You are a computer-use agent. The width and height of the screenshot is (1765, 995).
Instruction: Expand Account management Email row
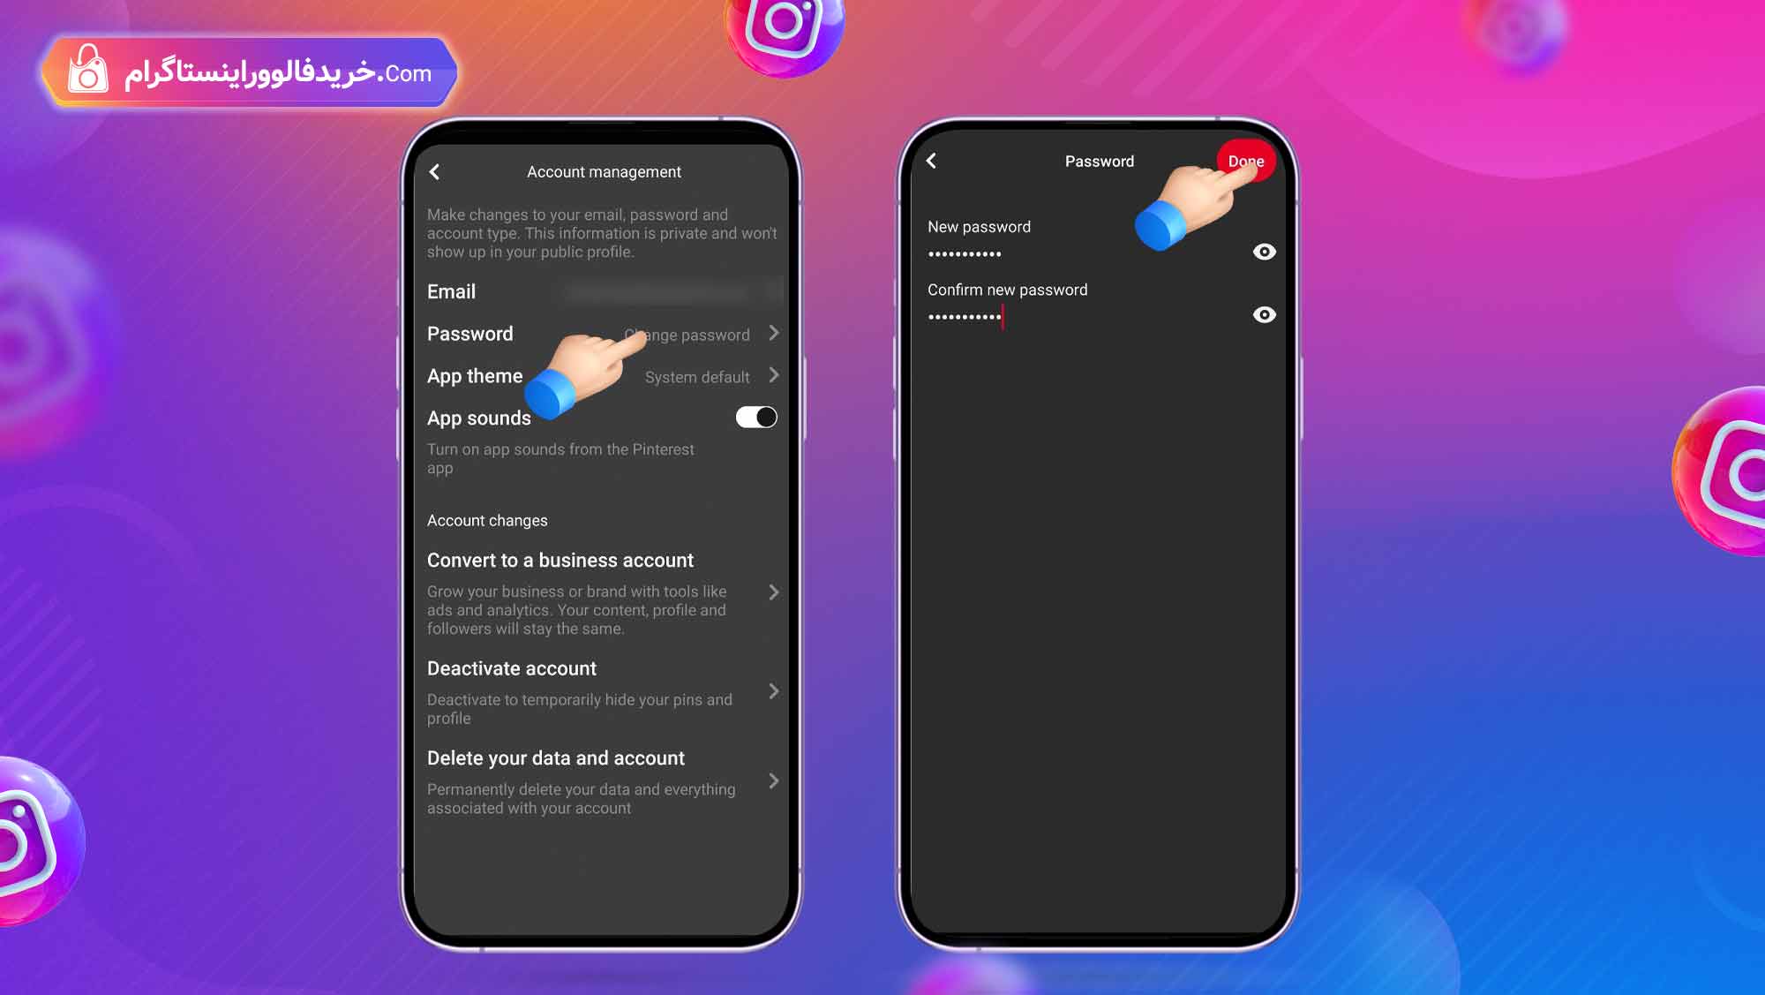(x=603, y=291)
